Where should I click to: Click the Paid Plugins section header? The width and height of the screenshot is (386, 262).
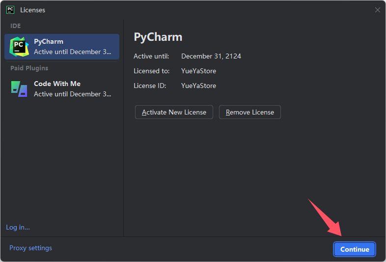click(x=29, y=68)
